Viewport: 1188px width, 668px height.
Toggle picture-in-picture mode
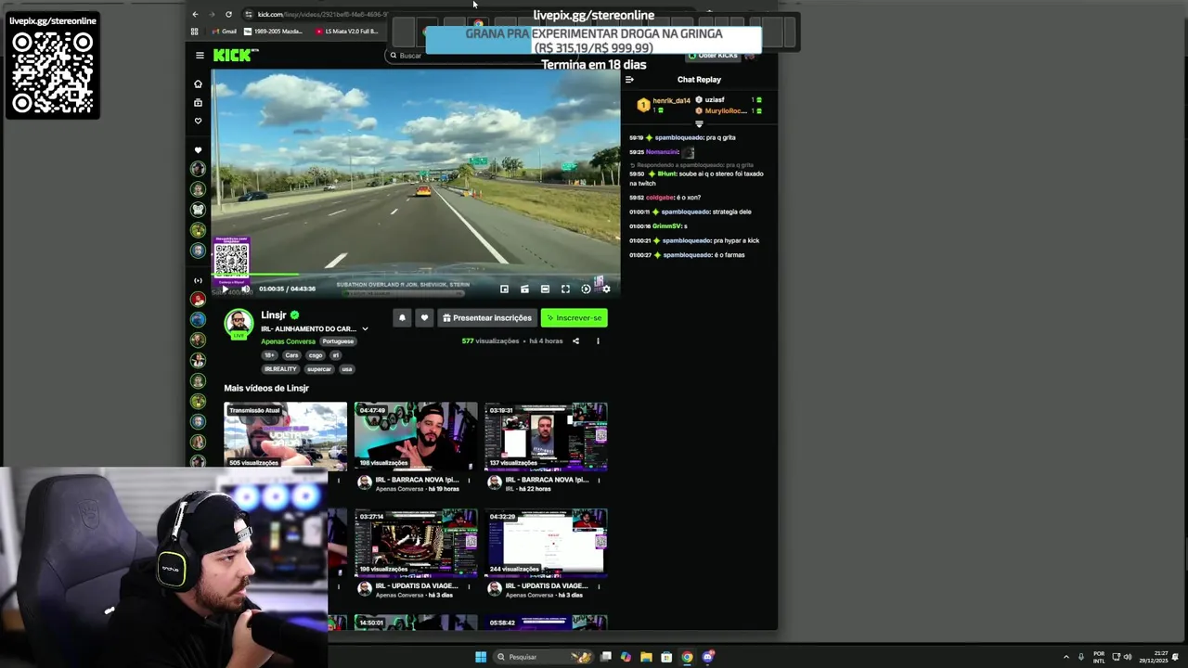[x=504, y=289]
